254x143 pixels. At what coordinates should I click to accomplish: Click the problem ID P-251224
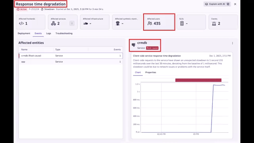click(34, 9)
